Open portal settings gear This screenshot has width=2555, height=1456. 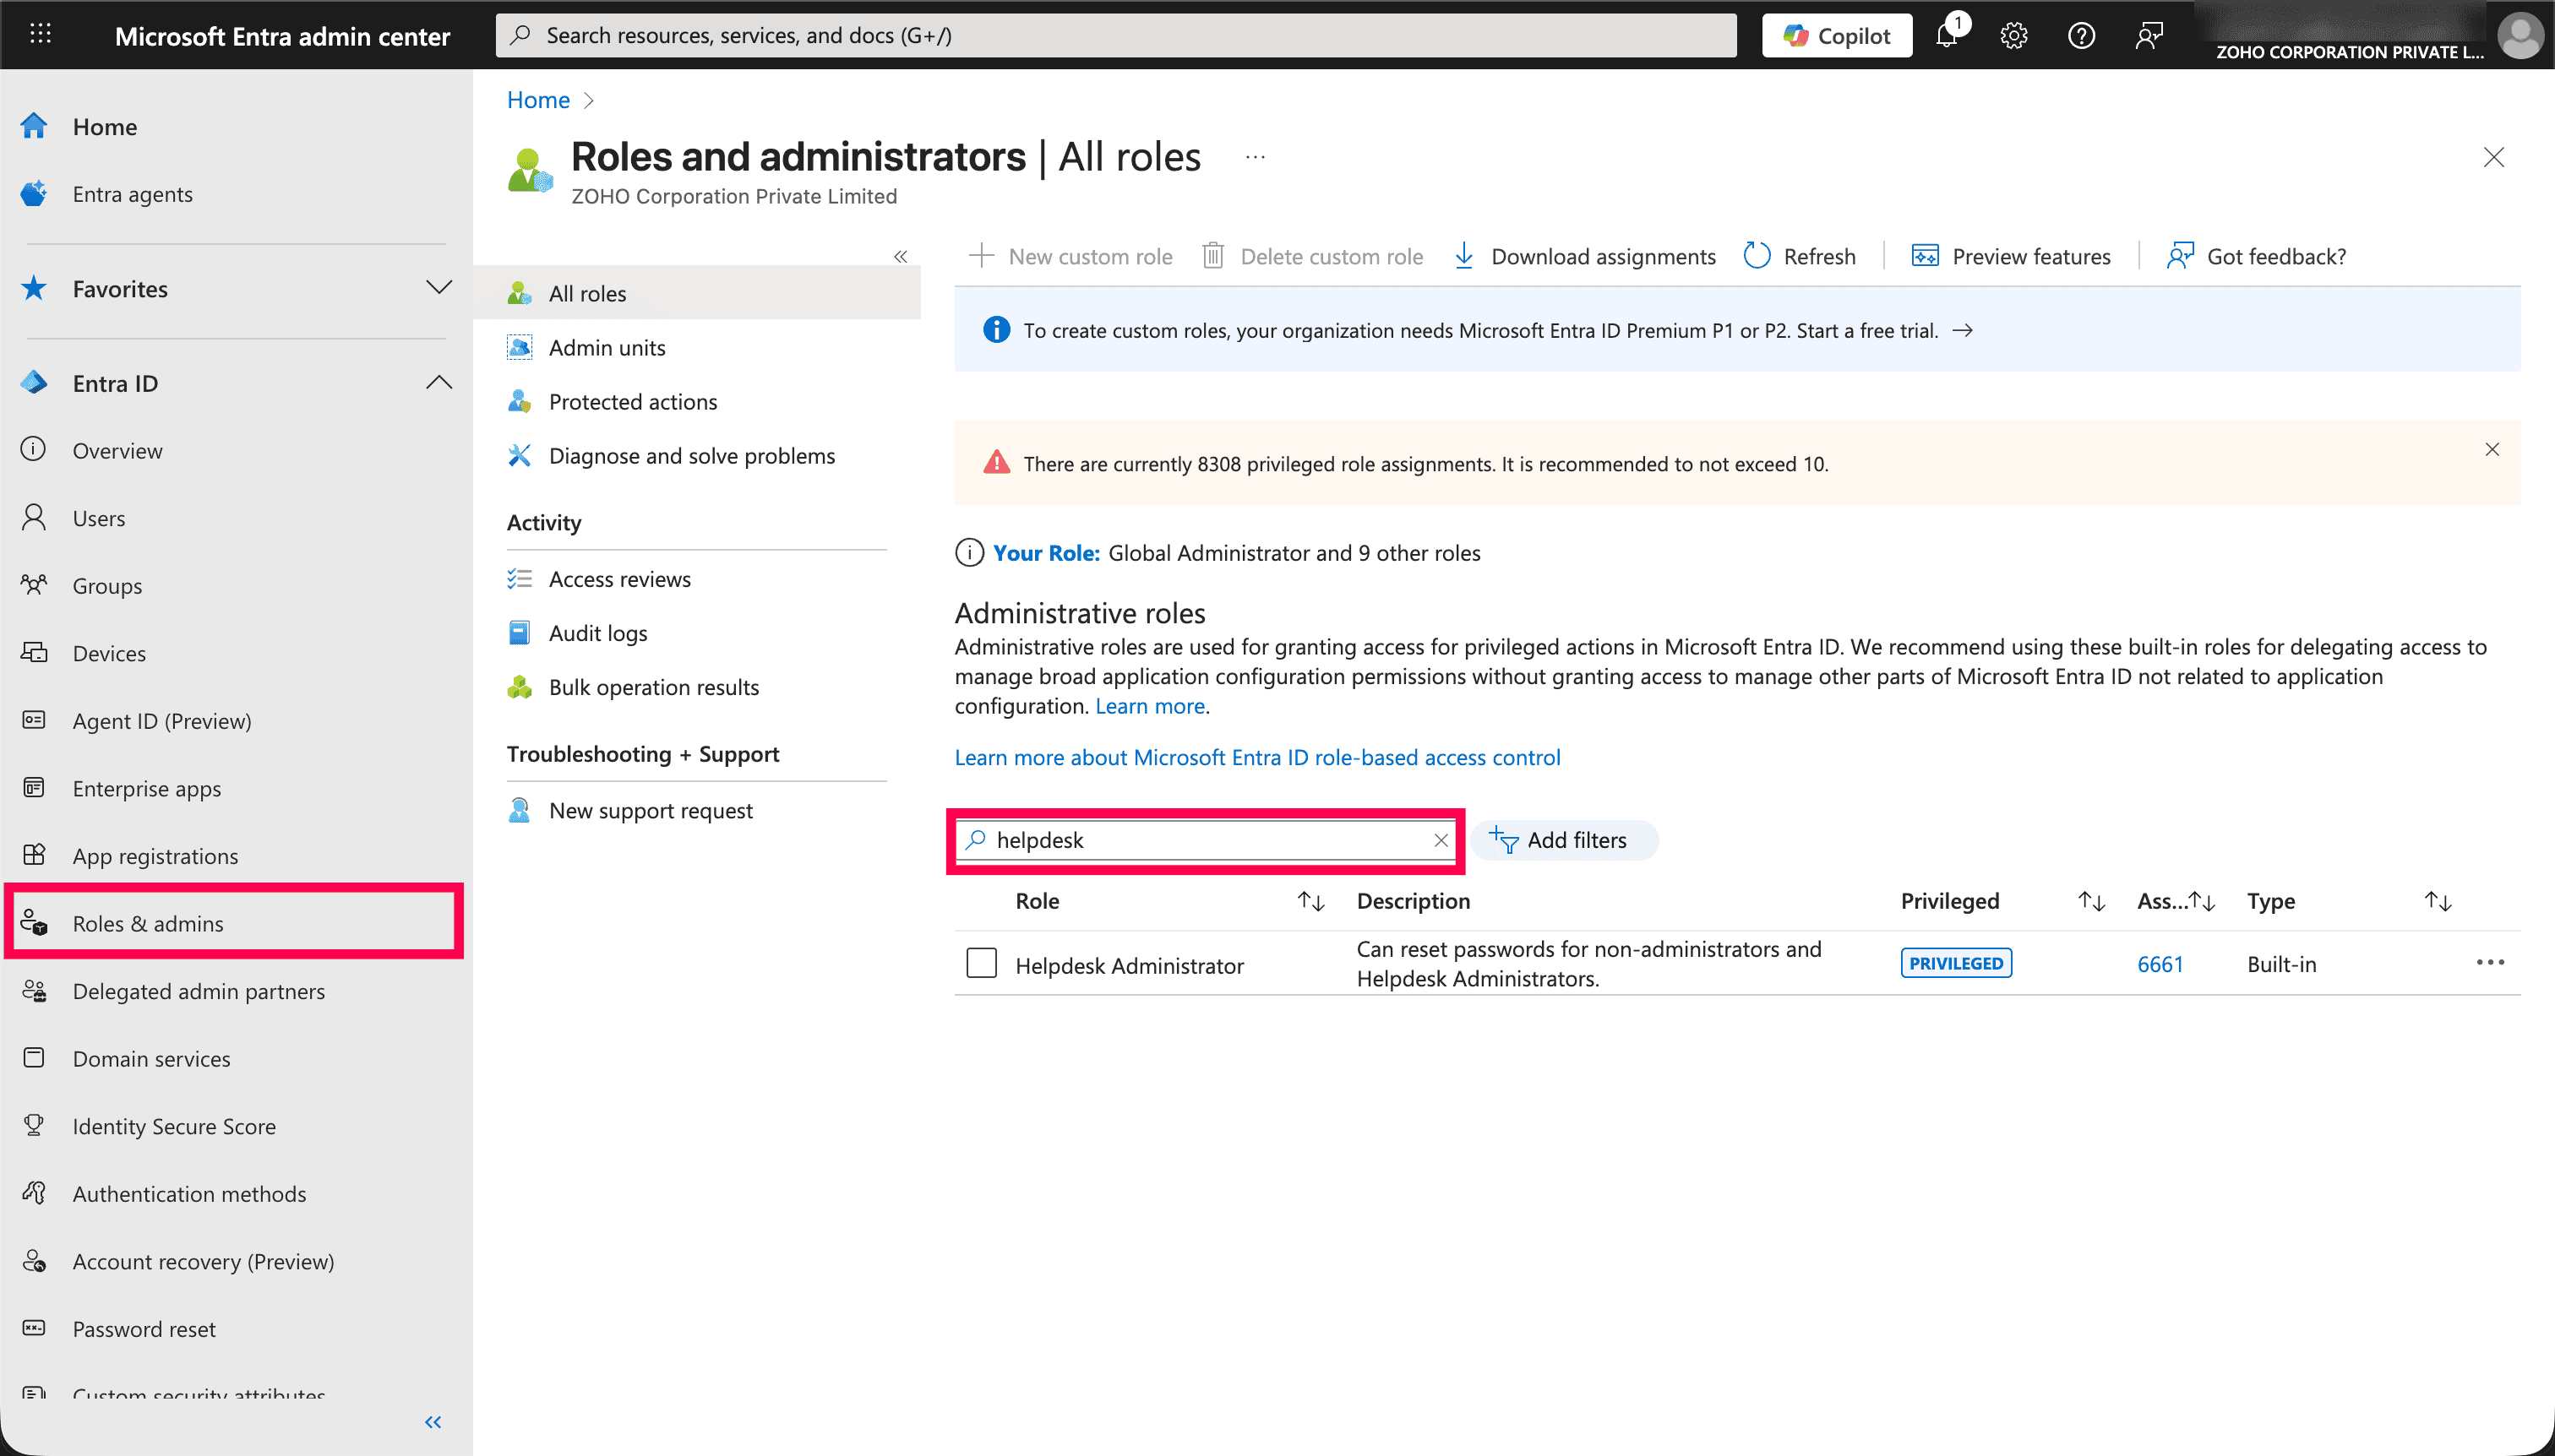[2013, 35]
